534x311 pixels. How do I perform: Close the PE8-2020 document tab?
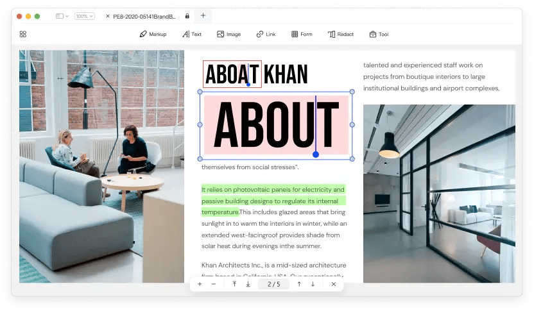click(x=107, y=15)
